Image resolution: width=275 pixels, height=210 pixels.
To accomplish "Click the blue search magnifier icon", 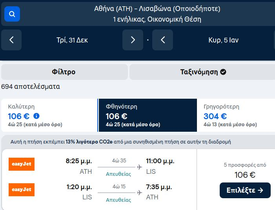I will coord(12,14).
